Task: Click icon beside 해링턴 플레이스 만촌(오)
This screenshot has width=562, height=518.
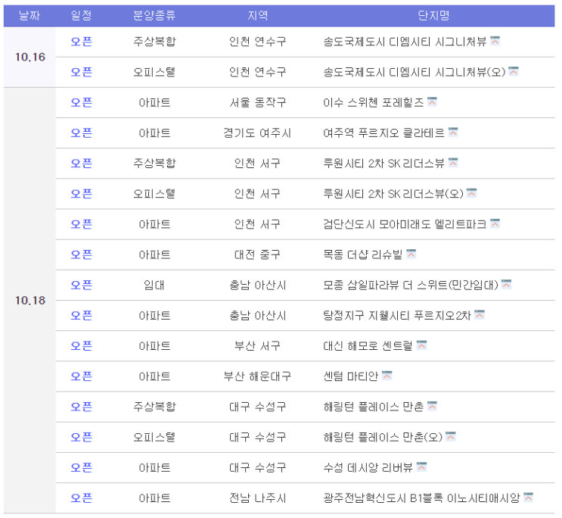Action: pos(451,436)
